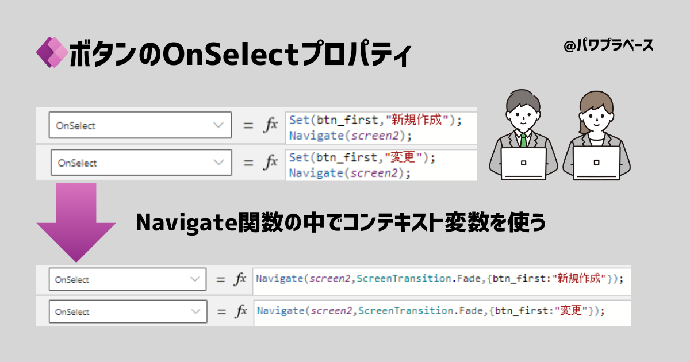Click the fx icon on the first Navigate formula bar
690x362 pixels.
click(x=240, y=280)
